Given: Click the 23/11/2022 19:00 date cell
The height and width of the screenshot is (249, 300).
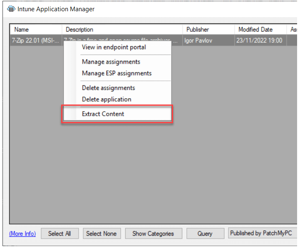Looking at the screenshot, I should pos(260,40).
